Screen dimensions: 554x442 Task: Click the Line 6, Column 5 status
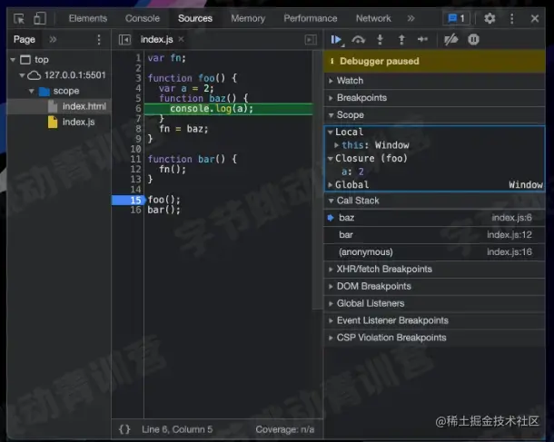click(177, 429)
